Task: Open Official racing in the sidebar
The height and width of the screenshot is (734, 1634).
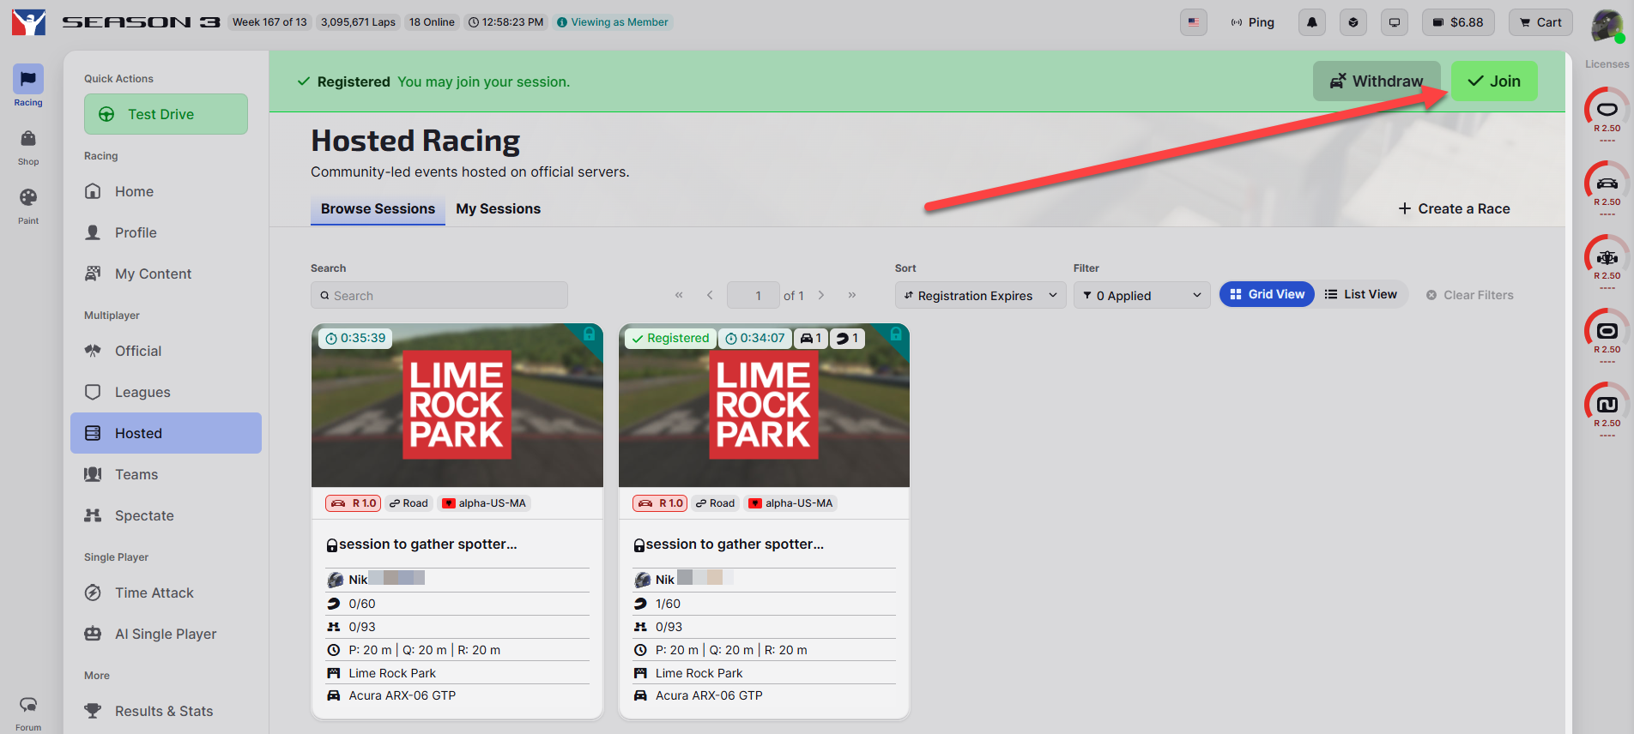Action: 166,351
